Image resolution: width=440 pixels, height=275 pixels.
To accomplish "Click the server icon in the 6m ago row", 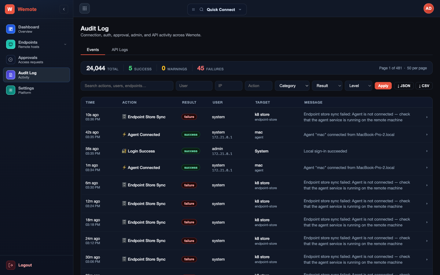I will [124, 185].
